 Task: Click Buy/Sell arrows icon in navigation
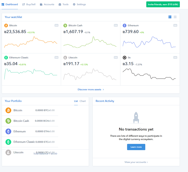point(24,5)
